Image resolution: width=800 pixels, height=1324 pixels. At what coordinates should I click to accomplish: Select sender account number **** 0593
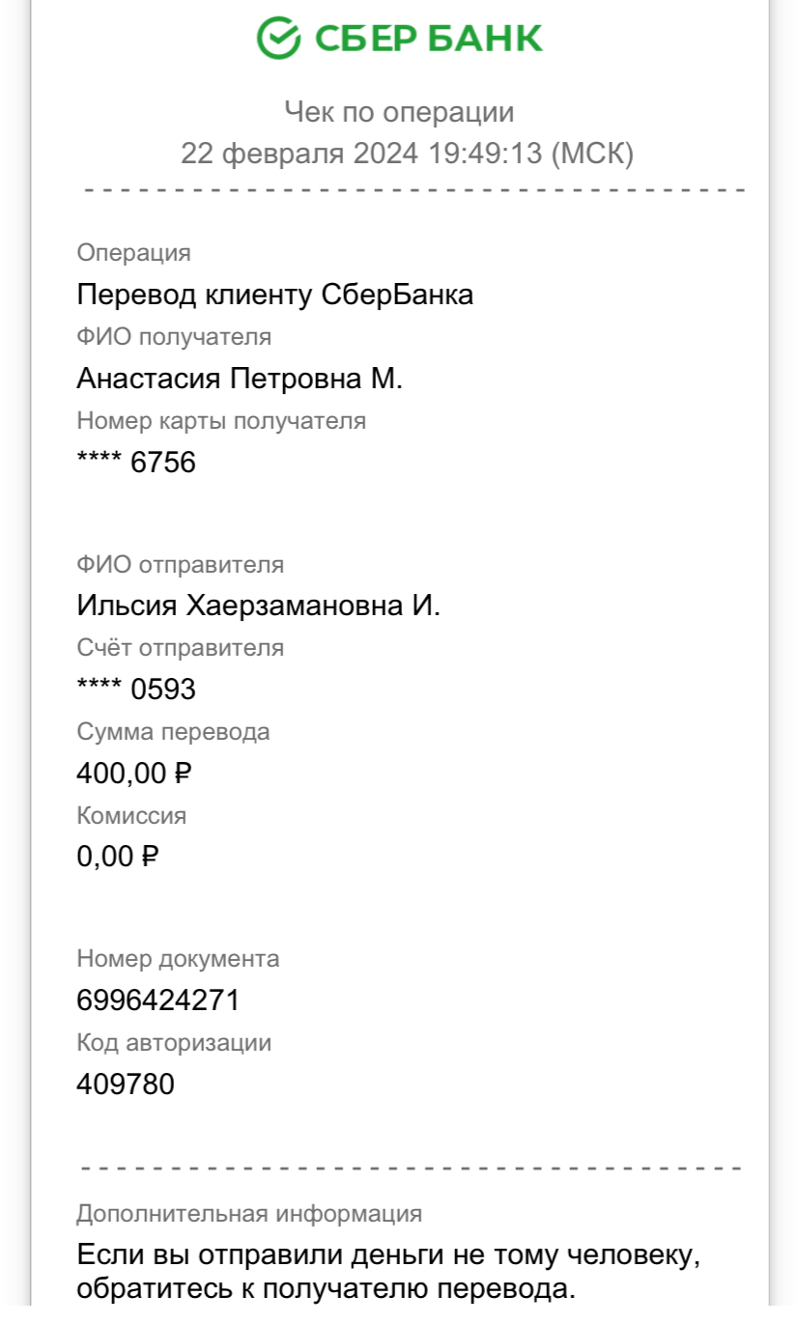(x=136, y=690)
